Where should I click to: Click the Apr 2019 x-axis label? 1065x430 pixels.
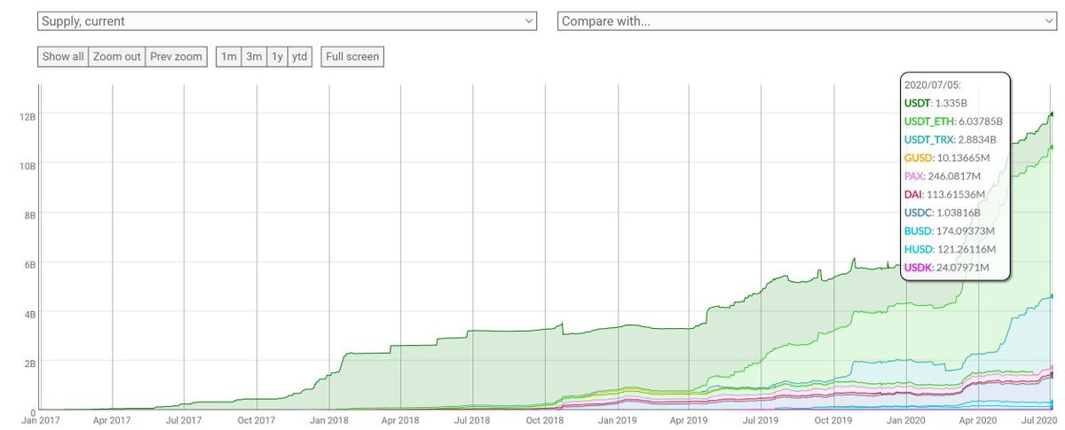(690, 420)
